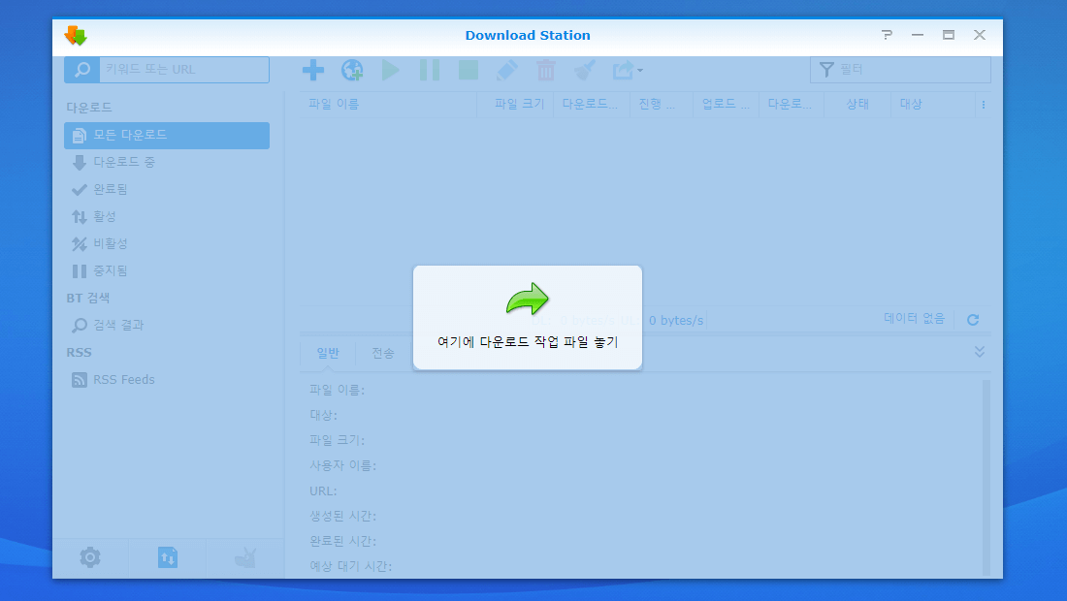The image size is (1067, 601).
Task: Select 모든 다운로드 in sidebar
Action: click(167, 136)
